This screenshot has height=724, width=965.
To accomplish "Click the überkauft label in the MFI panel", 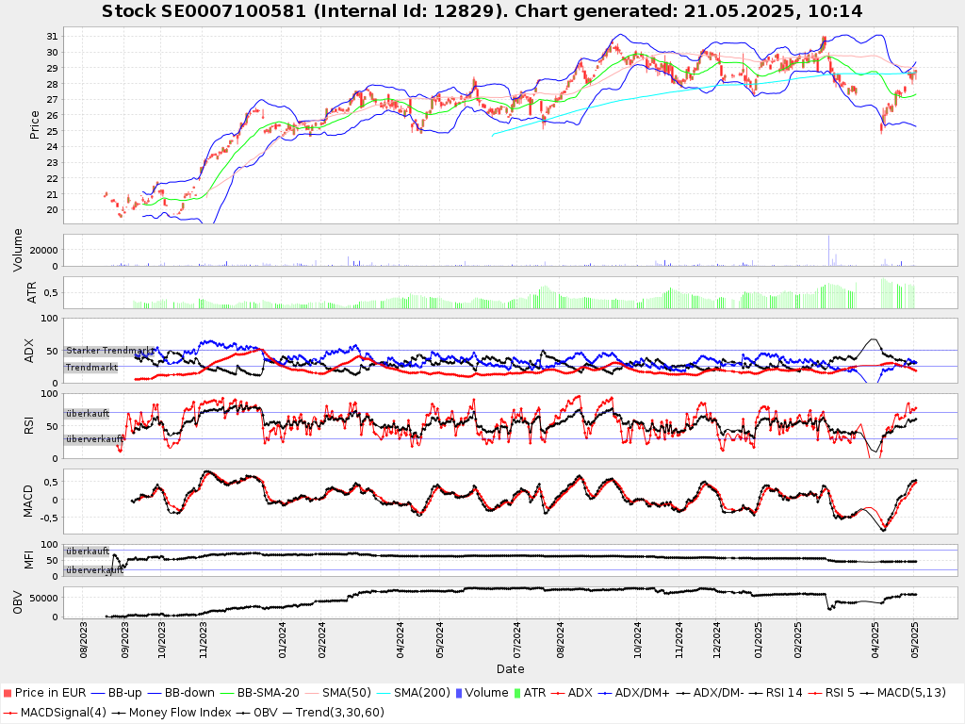I will (88, 551).
